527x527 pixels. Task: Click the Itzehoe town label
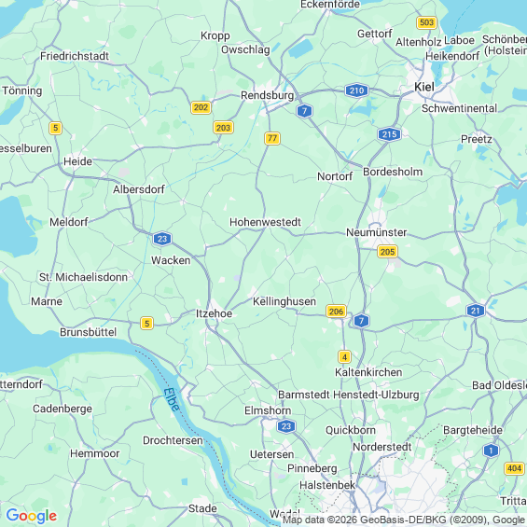[215, 313]
